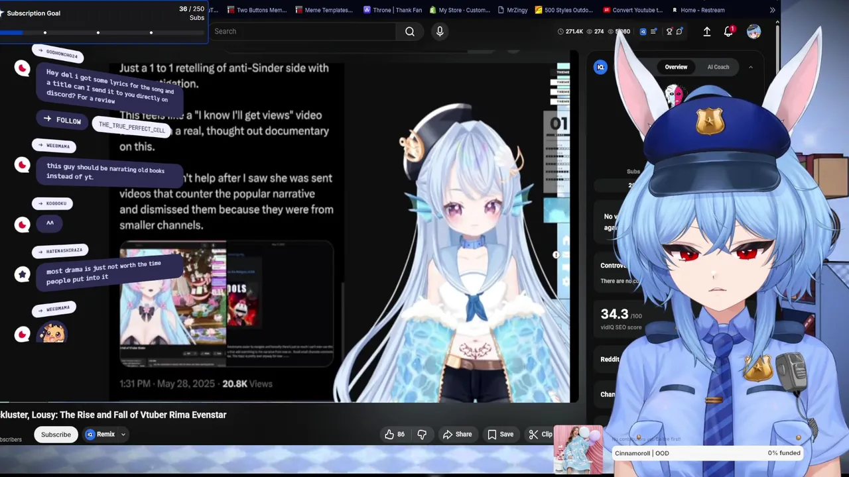Click the GODHONCHO24 chat username
This screenshot has height=477, width=849.
click(58, 54)
